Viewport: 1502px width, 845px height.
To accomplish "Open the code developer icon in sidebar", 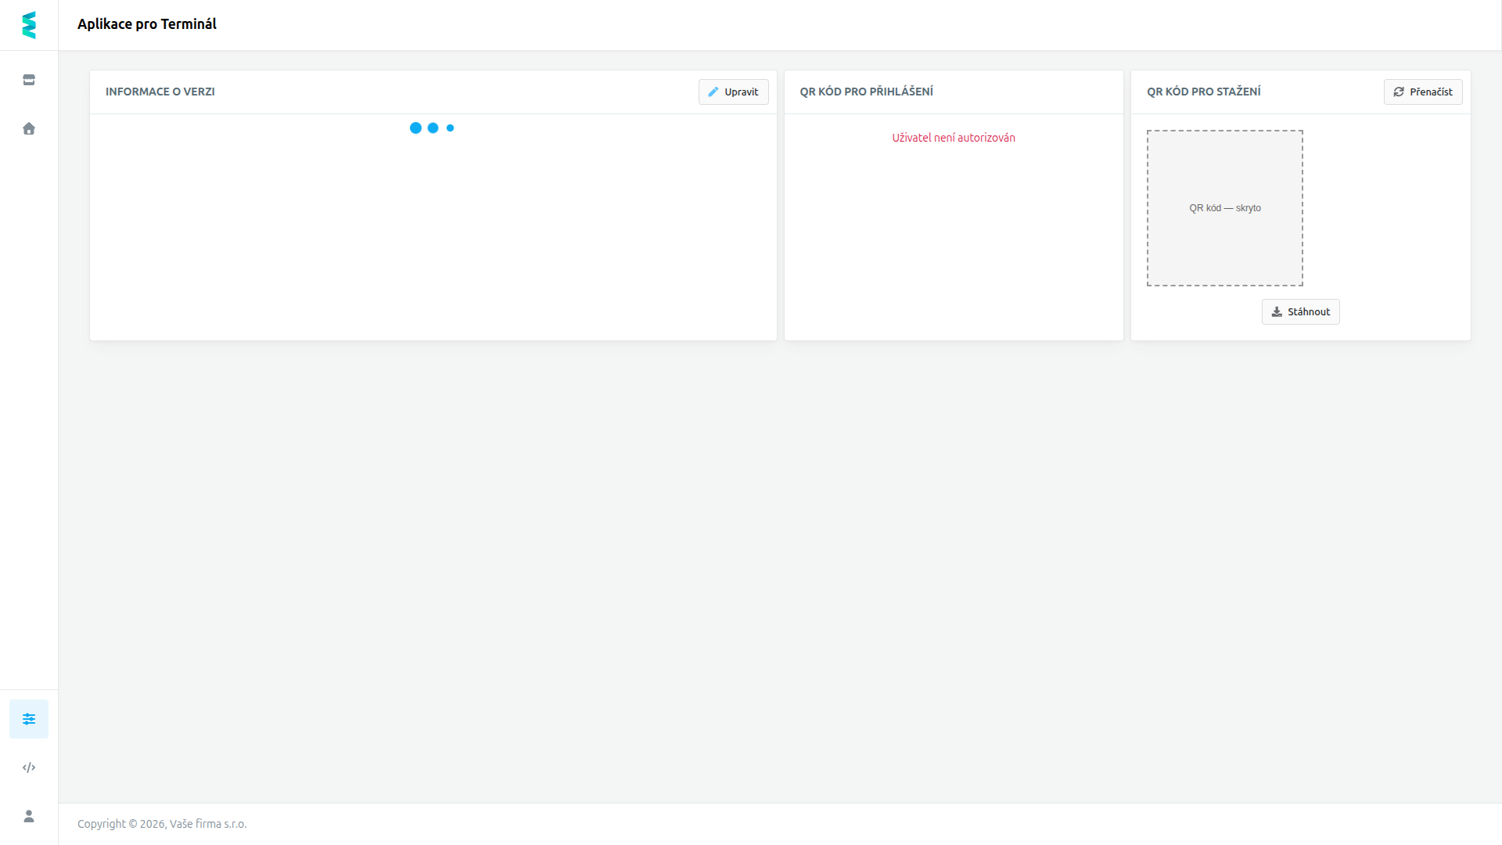I will tap(29, 768).
